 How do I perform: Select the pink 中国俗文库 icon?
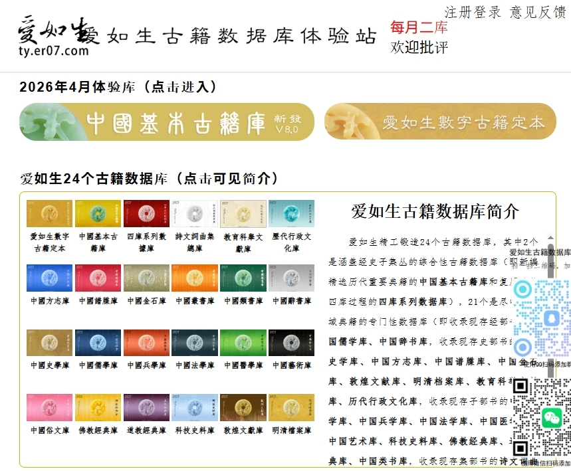[x=49, y=408]
